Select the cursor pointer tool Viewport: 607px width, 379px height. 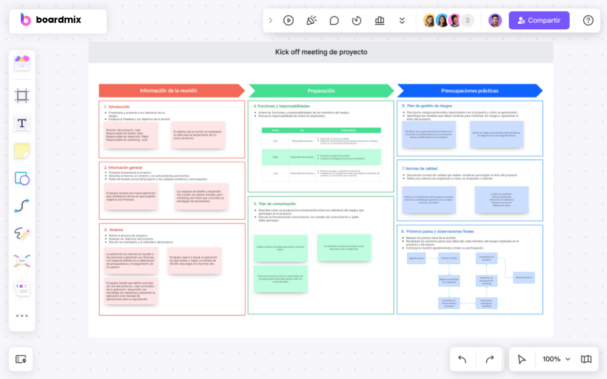tap(522, 359)
